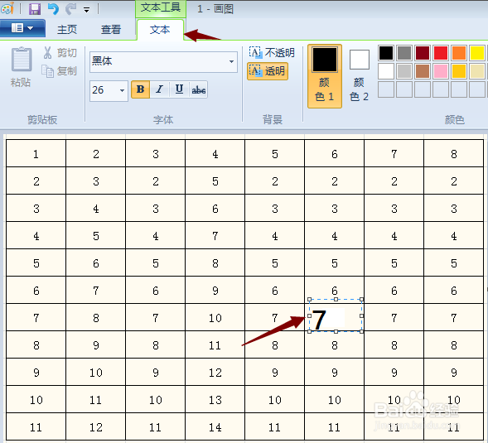Open the 黑体 font family dropdown

[231, 61]
